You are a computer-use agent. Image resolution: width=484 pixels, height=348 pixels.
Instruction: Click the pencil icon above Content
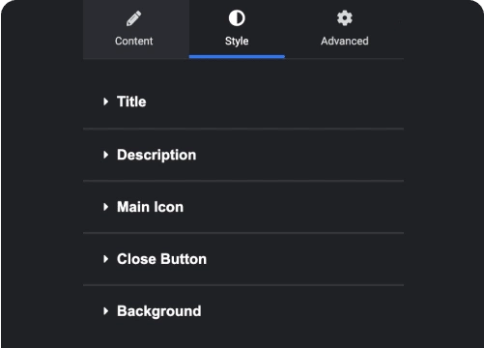[x=133, y=18]
